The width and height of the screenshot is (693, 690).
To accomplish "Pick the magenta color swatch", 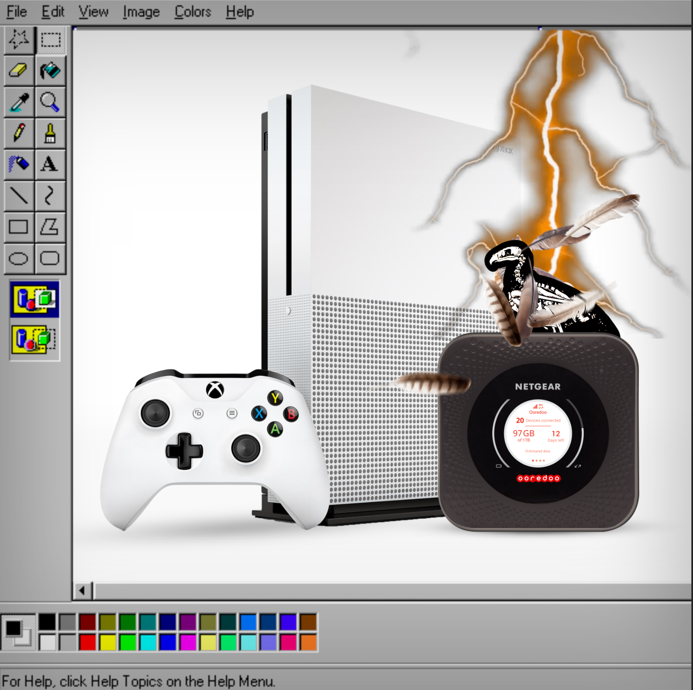I will (x=188, y=643).
